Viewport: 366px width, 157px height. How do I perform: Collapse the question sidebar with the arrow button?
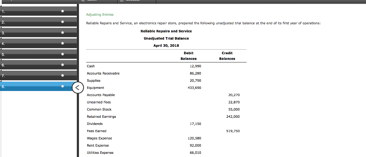coord(78,87)
